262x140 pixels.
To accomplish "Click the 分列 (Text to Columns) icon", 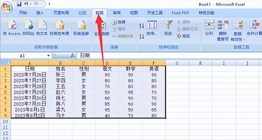I will tap(209, 27).
